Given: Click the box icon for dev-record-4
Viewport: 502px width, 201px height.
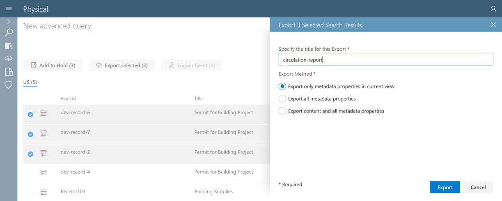Looking at the screenshot, I should tap(44, 172).
